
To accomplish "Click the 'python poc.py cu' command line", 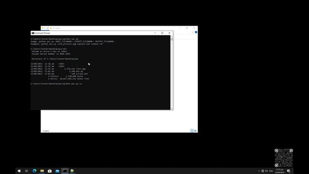I will 56,84.
